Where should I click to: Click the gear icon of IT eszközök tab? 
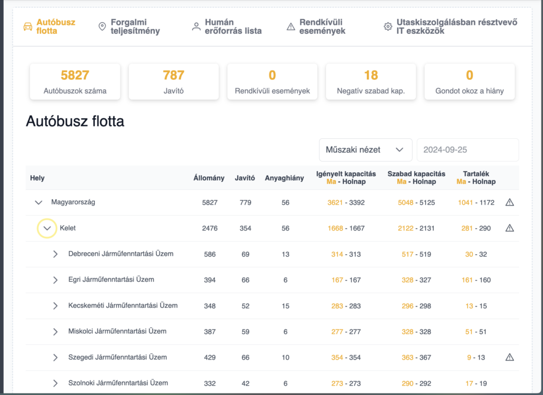388,26
